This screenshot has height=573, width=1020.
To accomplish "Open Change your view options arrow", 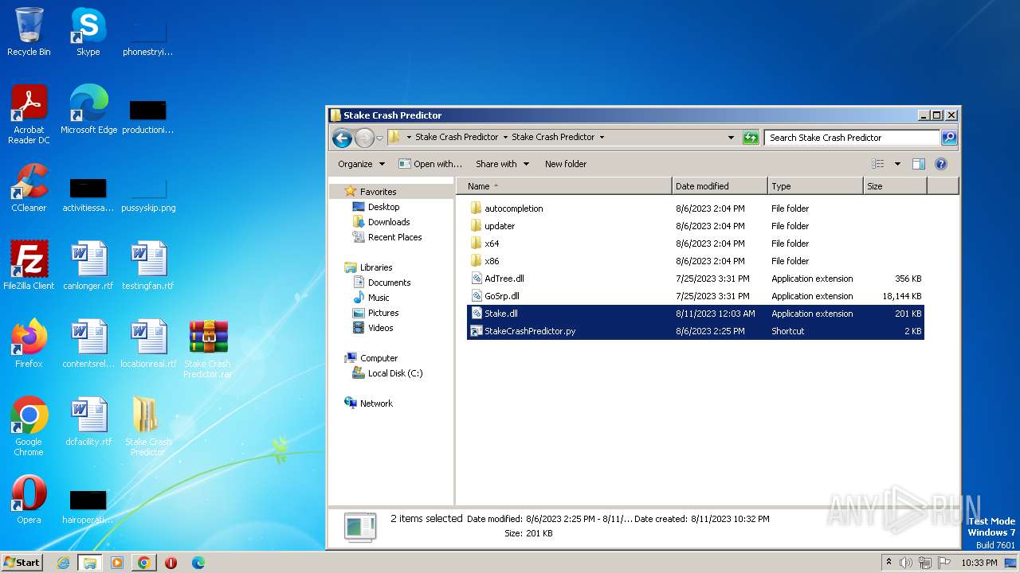I will tap(897, 164).
